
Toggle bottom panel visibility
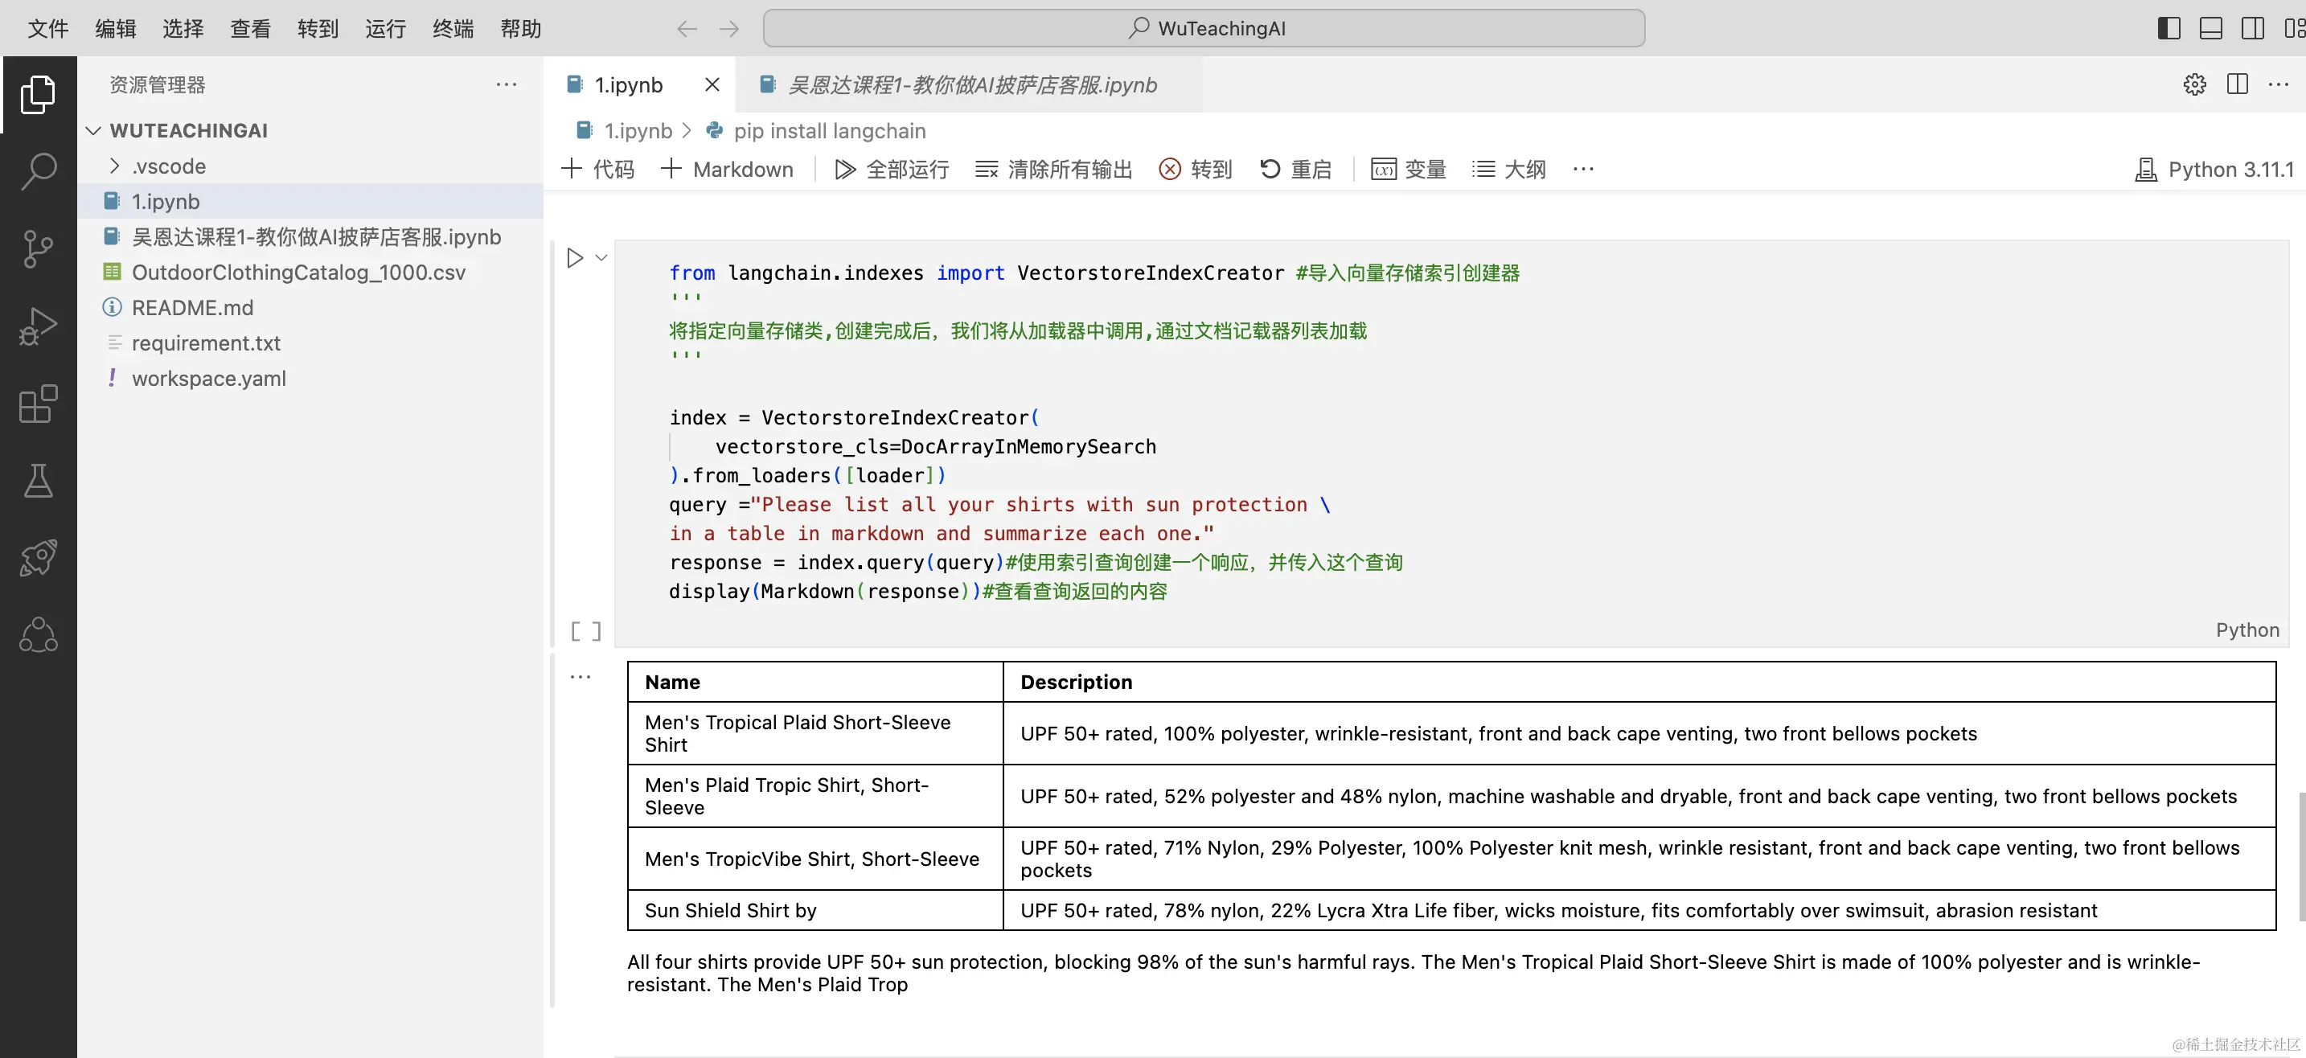[x=2210, y=28]
